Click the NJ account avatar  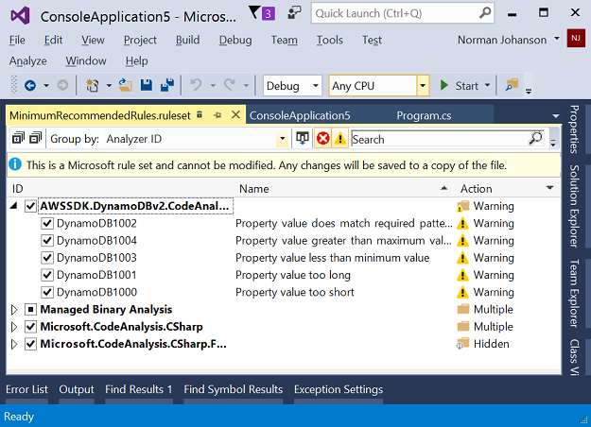coord(576,38)
